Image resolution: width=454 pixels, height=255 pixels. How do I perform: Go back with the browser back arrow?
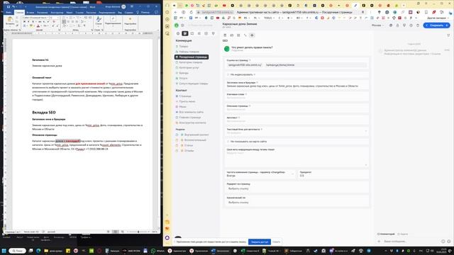point(175,12)
